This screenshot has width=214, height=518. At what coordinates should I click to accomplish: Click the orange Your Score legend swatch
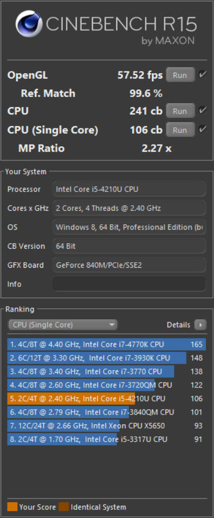12,507
